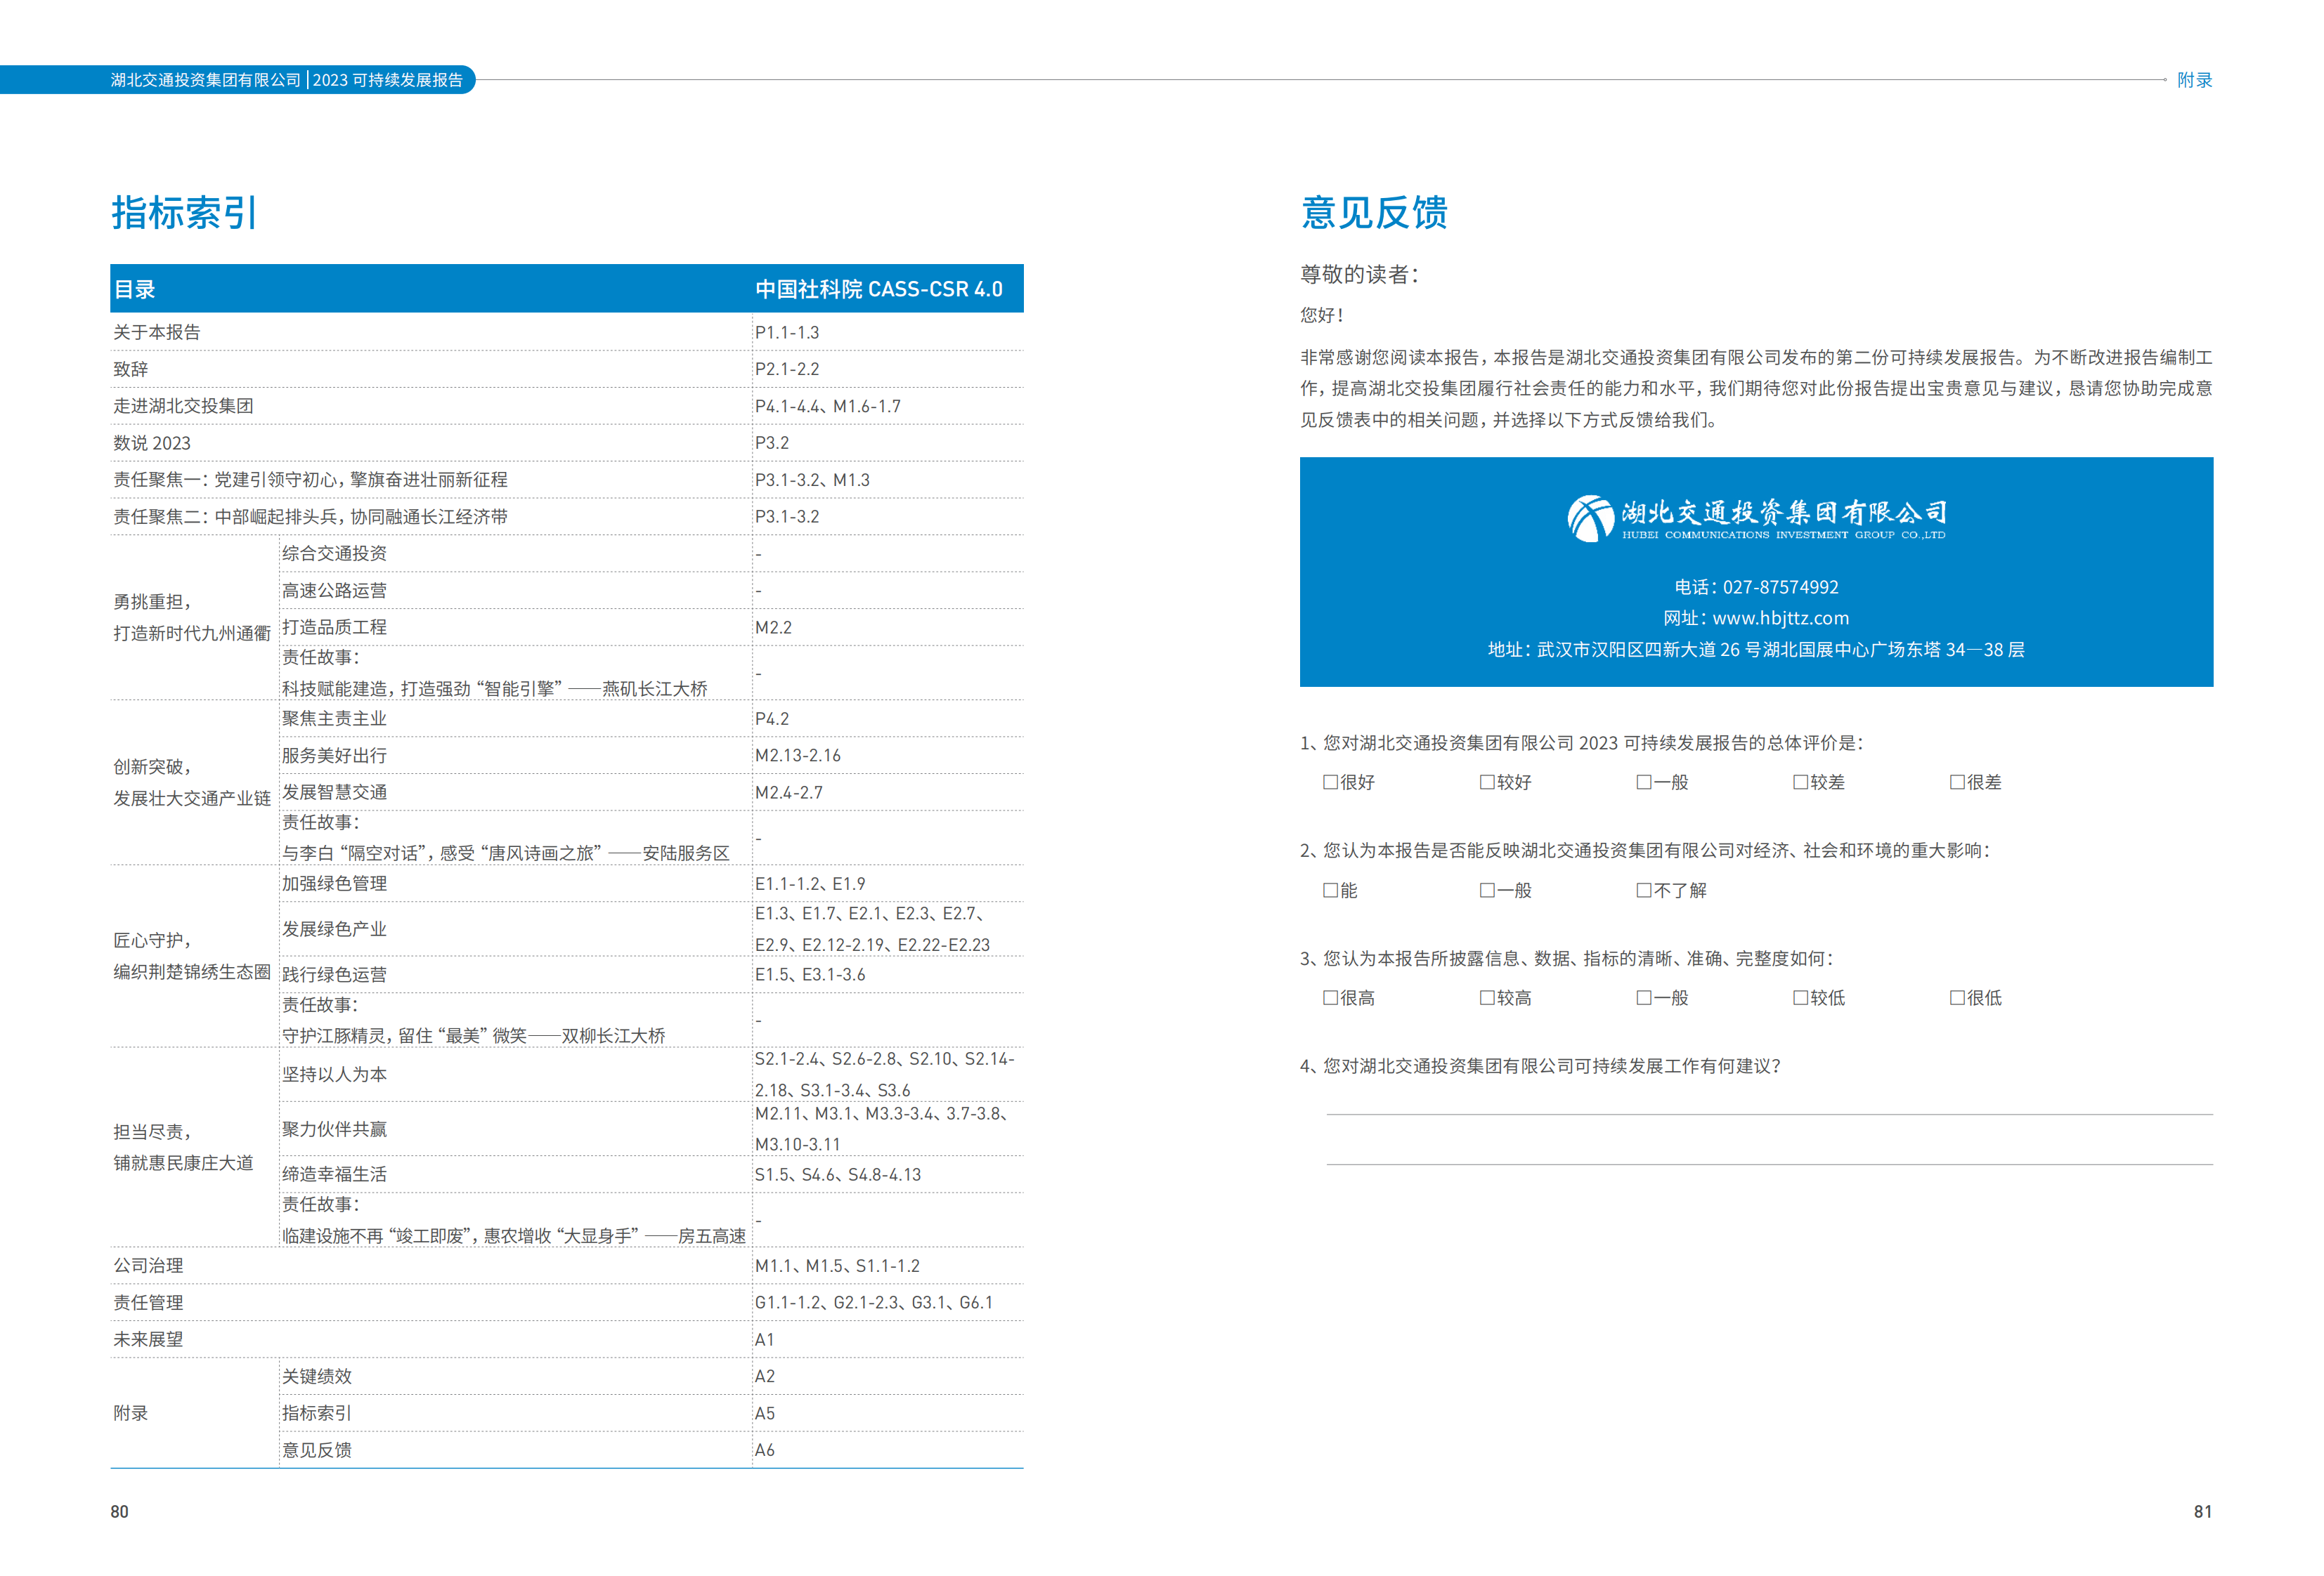The height and width of the screenshot is (1576, 2324).
Task: Select the 聚力伙伴共赢 entry
Action: pos(334,1129)
